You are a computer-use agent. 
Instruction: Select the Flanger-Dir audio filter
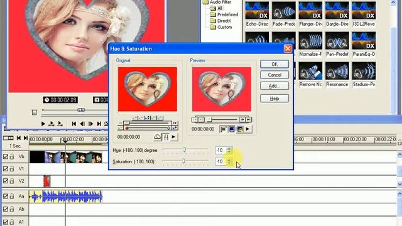[310, 14]
